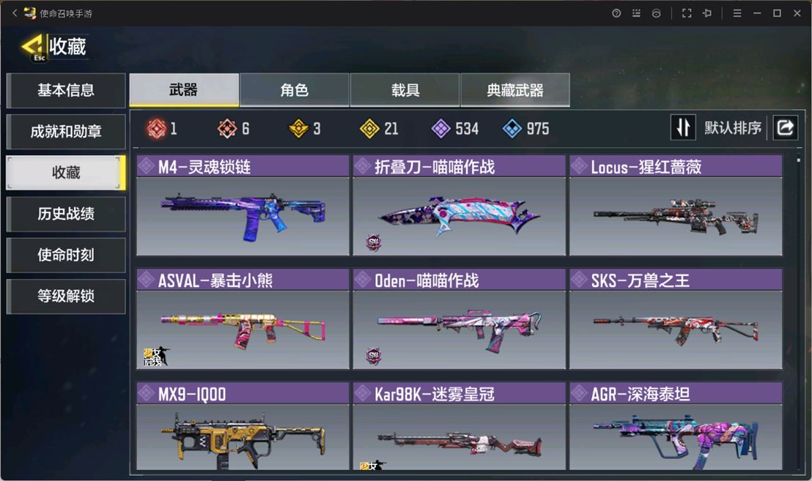Select the M4-灵魂锁链 weapon card

(243, 205)
